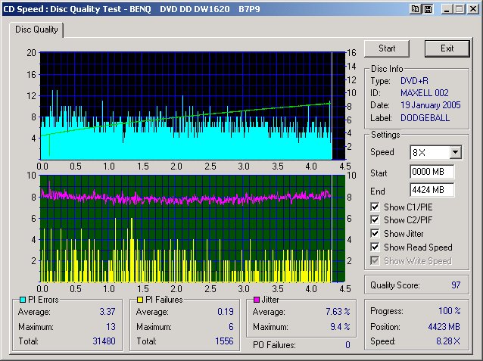
Task: Click the magenta Jitter color swatch
Action: [257, 300]
